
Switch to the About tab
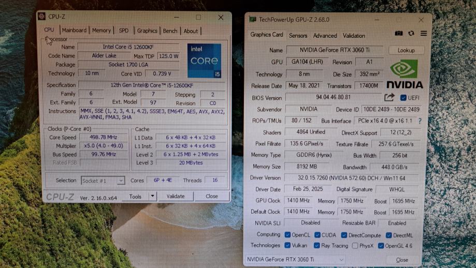point(191,31)
